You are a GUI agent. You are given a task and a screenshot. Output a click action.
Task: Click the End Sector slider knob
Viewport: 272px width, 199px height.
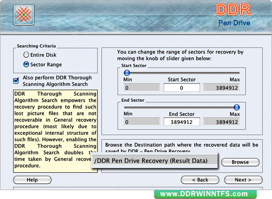[237, 107]
